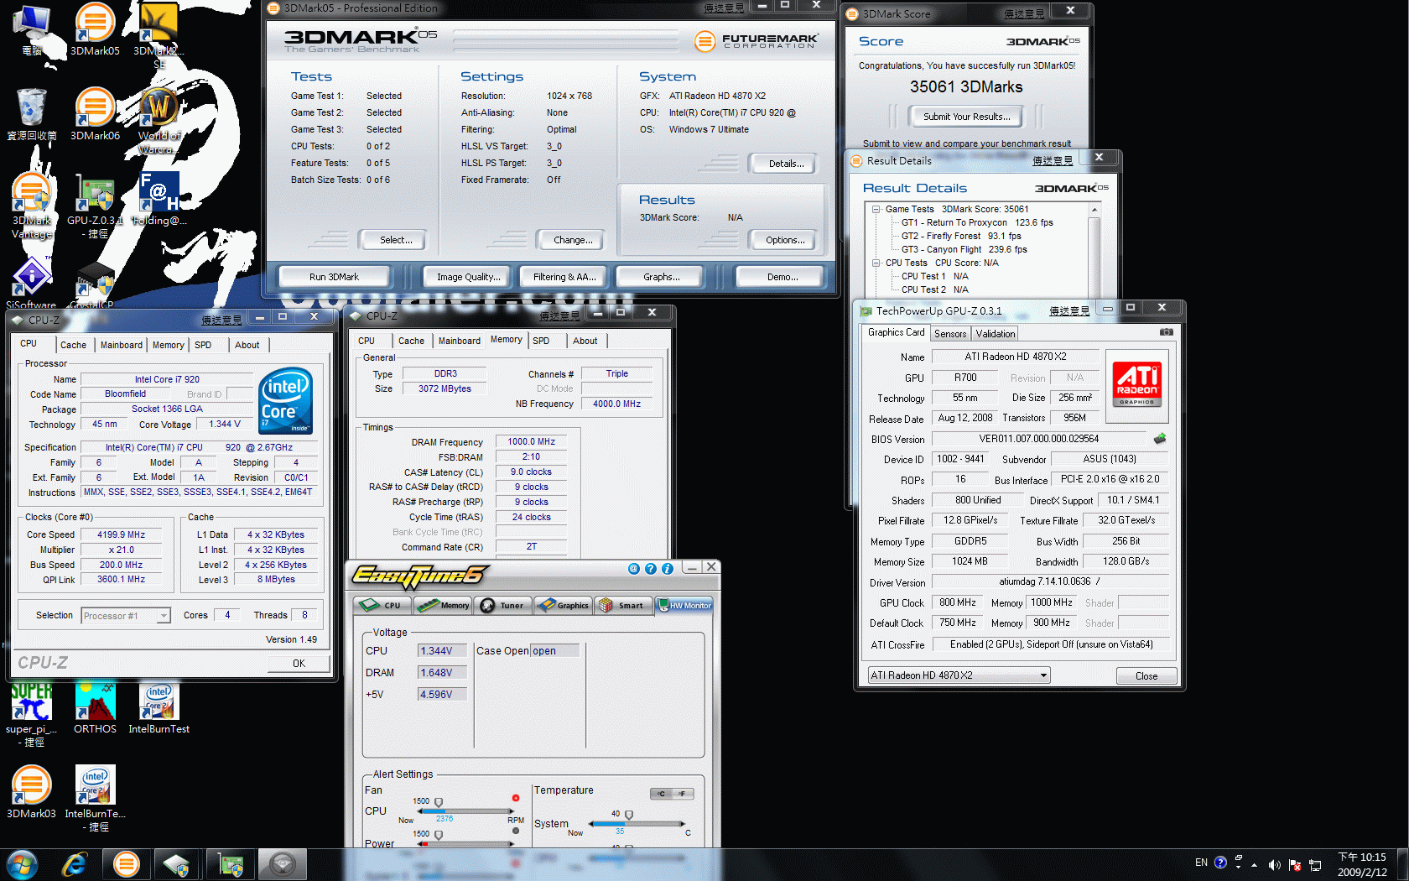
Task: Switch to the GPU-Z Validation tab
Action: coord(996,334)
